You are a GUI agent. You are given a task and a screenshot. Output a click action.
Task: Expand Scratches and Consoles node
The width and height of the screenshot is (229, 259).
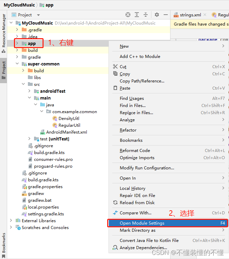(11, 227)
